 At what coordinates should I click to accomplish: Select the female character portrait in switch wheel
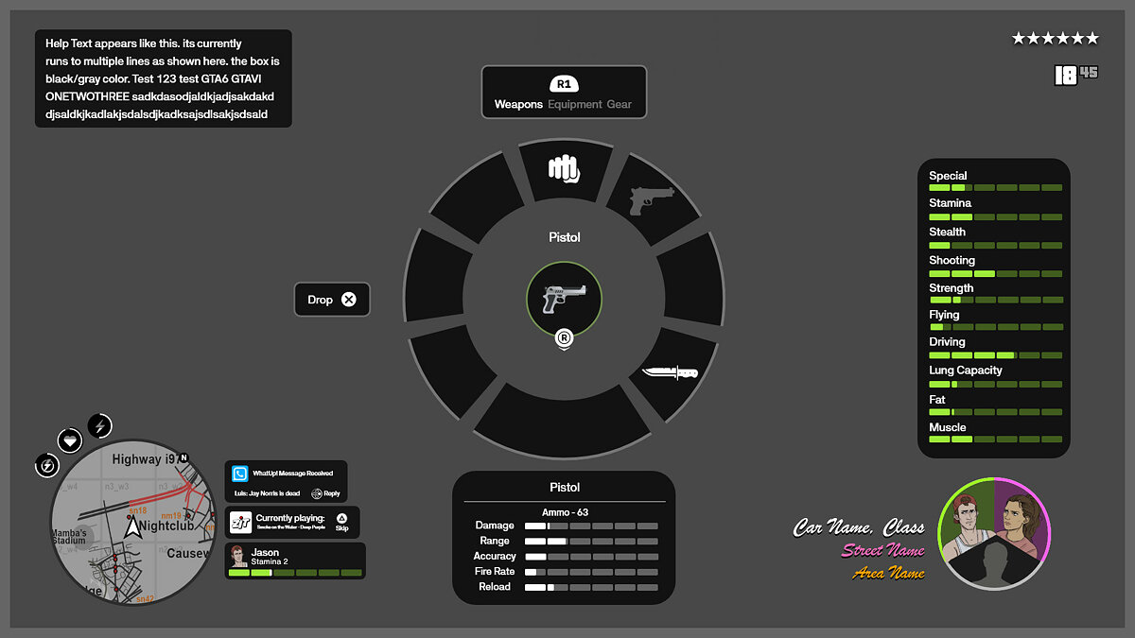(x=1020, y=518)
